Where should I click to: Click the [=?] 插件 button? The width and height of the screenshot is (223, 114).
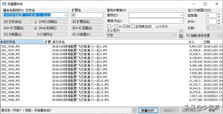coord(52,34)
